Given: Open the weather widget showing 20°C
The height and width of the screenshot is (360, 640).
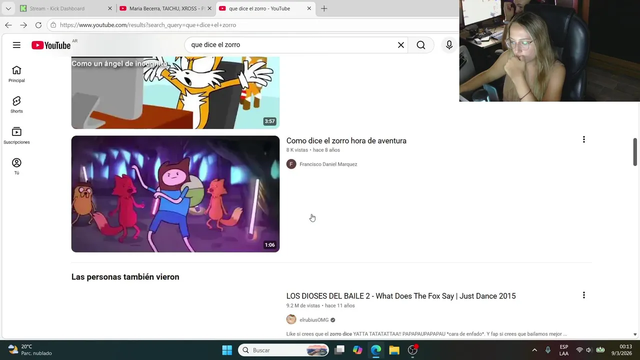Looking at the screenshot, I should pos(30,350).
